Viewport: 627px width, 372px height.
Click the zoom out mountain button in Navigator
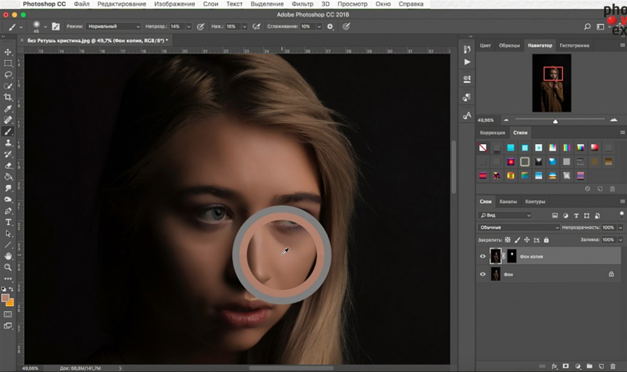(x=506, y=120)
